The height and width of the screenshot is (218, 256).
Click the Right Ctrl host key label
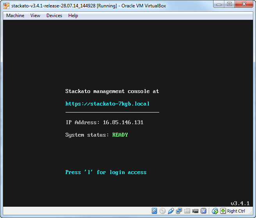236,211
